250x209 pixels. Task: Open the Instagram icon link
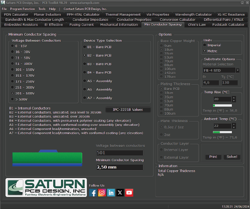(102, 193)
